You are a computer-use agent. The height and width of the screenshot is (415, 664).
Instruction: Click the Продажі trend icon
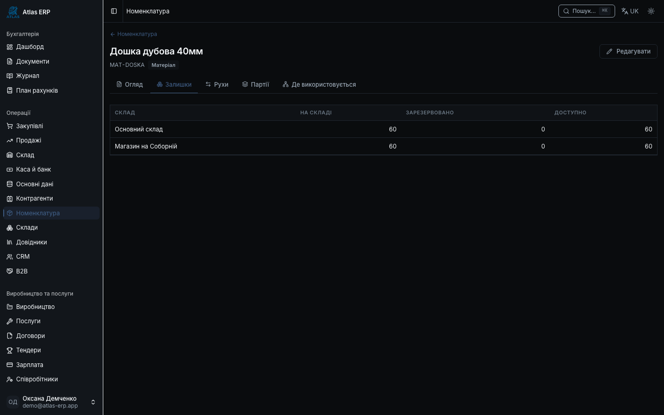pos(10,141)
